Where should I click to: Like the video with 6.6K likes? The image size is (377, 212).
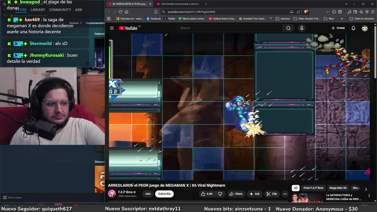(207, 194)
